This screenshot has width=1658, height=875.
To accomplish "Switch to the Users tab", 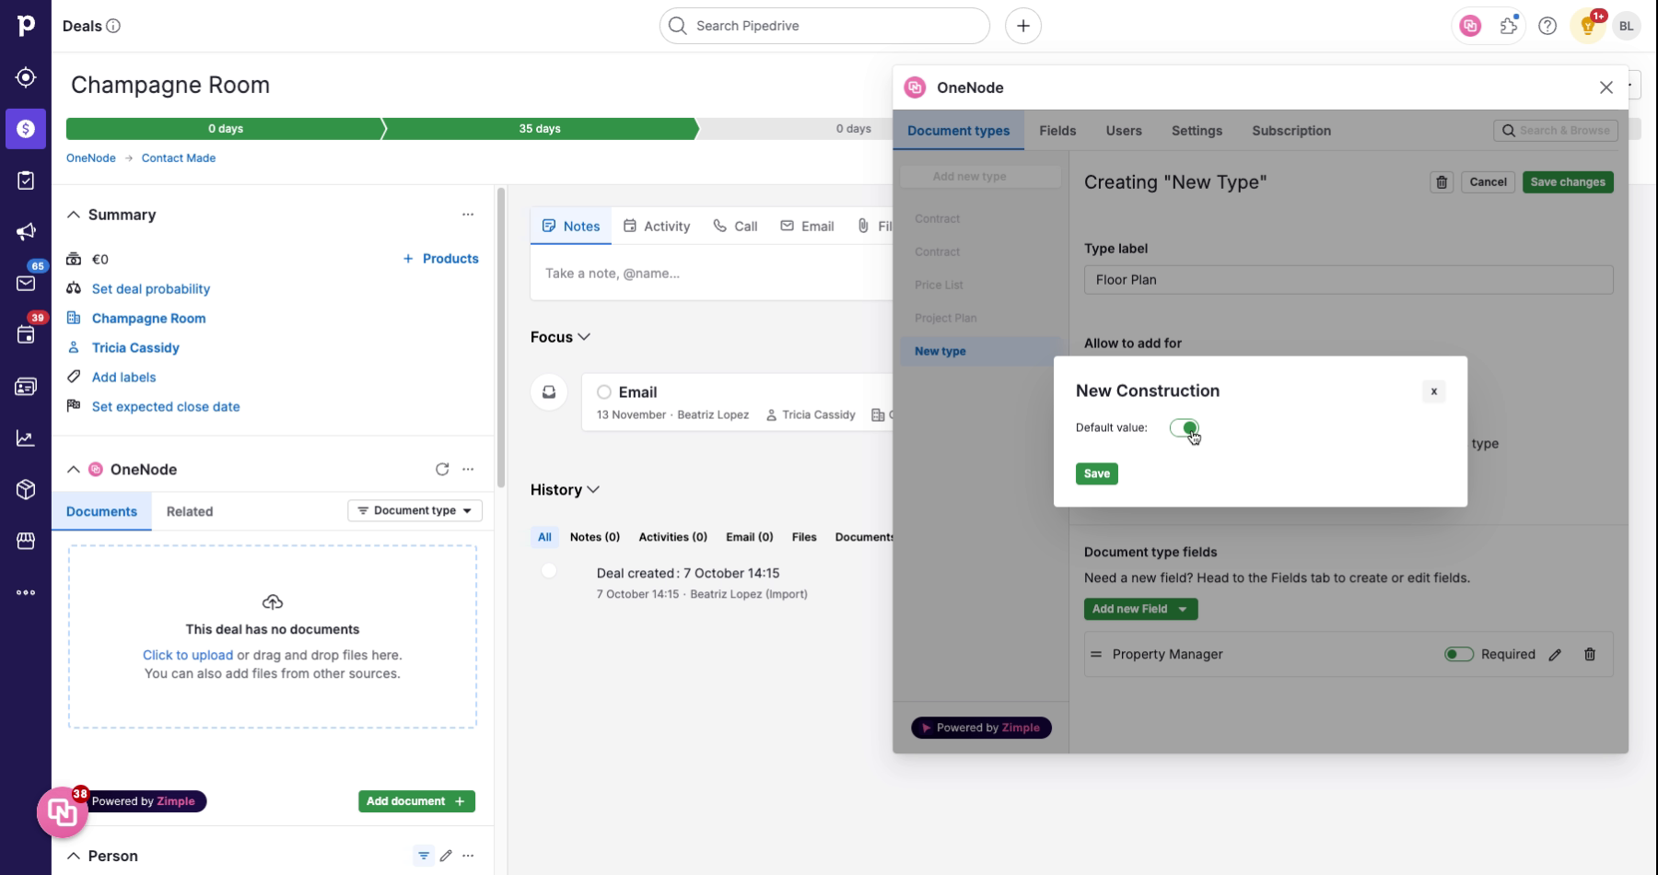I will 1124,131.
